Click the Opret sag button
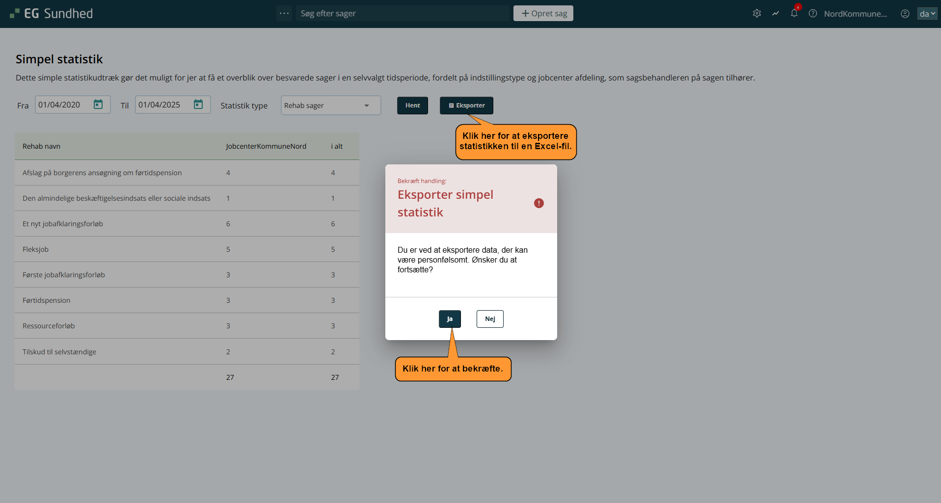This screenshot has width=941, height=503. pos(543,13)
